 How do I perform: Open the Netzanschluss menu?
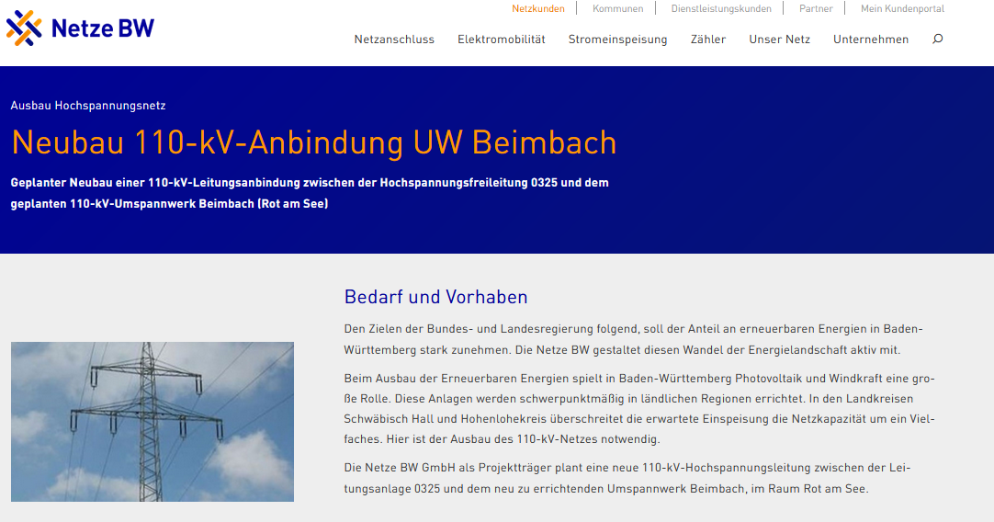394,40
